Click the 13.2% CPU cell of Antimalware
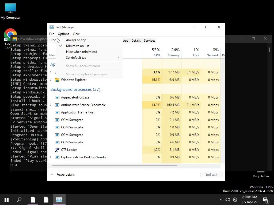 (152, 105)
